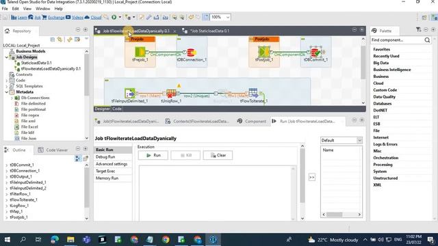The width and height of the screenshot is (438, 246).
Task: Open Chrome from the taskbar
Action: pyautogui.click(x=166, y=240)
